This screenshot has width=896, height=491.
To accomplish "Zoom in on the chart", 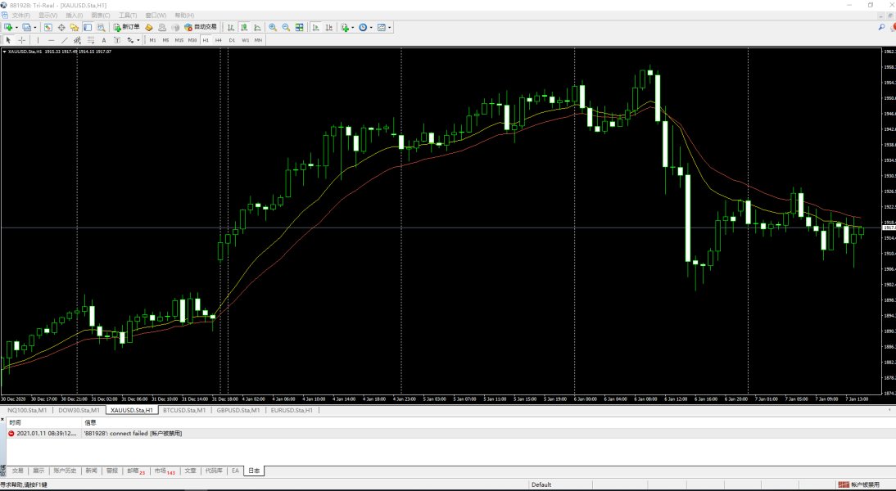I will (x=274, y=27).
